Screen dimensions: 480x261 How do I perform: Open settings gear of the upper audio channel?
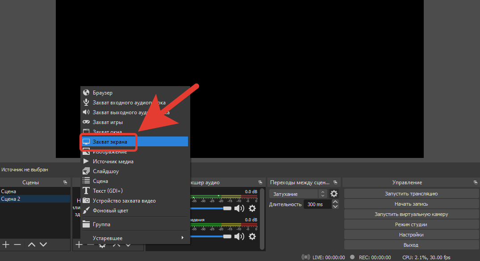click(x=252, y=208)
